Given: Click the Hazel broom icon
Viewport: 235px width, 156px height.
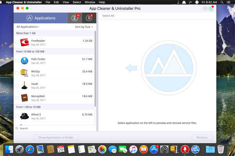Looking at the screenshot, I should tap(25, 85).
